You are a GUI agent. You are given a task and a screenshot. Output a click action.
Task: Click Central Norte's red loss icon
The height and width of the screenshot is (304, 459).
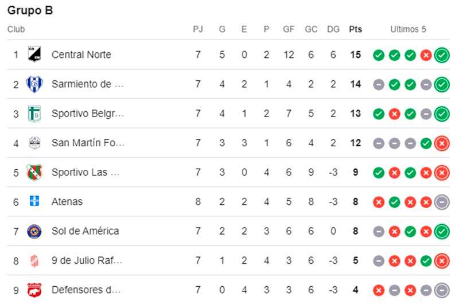(426, 54)
